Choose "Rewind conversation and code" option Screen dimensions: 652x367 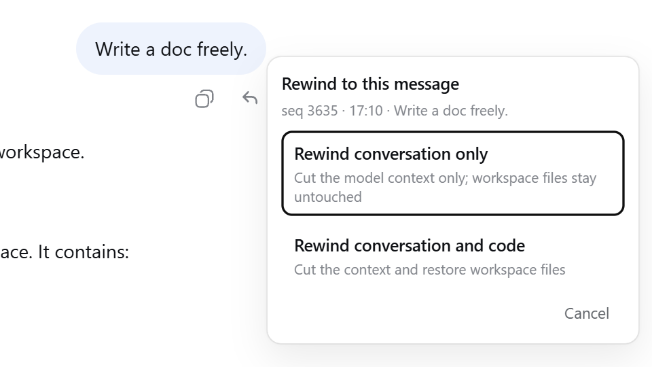coord(453,257)
